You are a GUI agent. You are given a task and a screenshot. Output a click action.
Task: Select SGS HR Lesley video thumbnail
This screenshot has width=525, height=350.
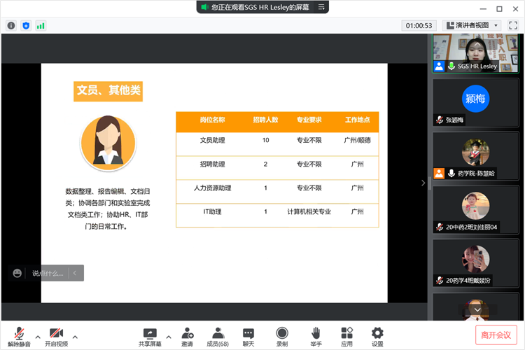pos(475,53)
